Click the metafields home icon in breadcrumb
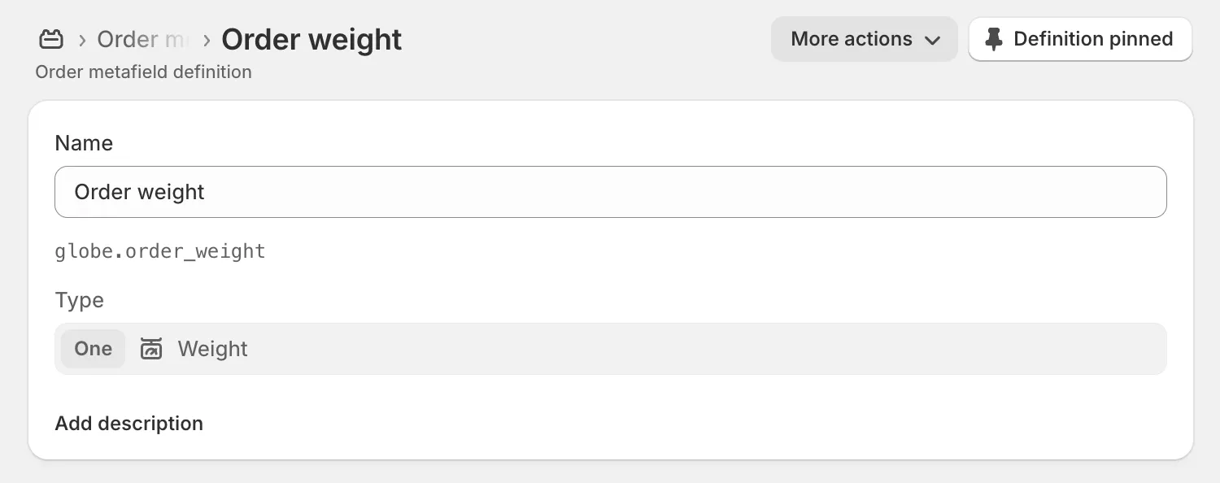The height and width of the screenshot is (483, 1220). [51, 39]
